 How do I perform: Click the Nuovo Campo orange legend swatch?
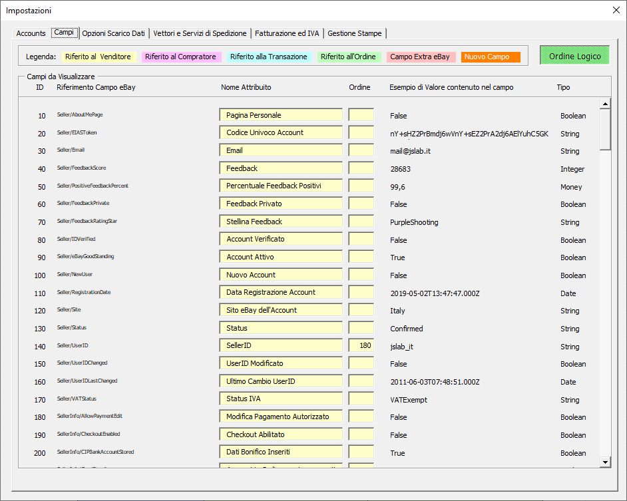491,57
